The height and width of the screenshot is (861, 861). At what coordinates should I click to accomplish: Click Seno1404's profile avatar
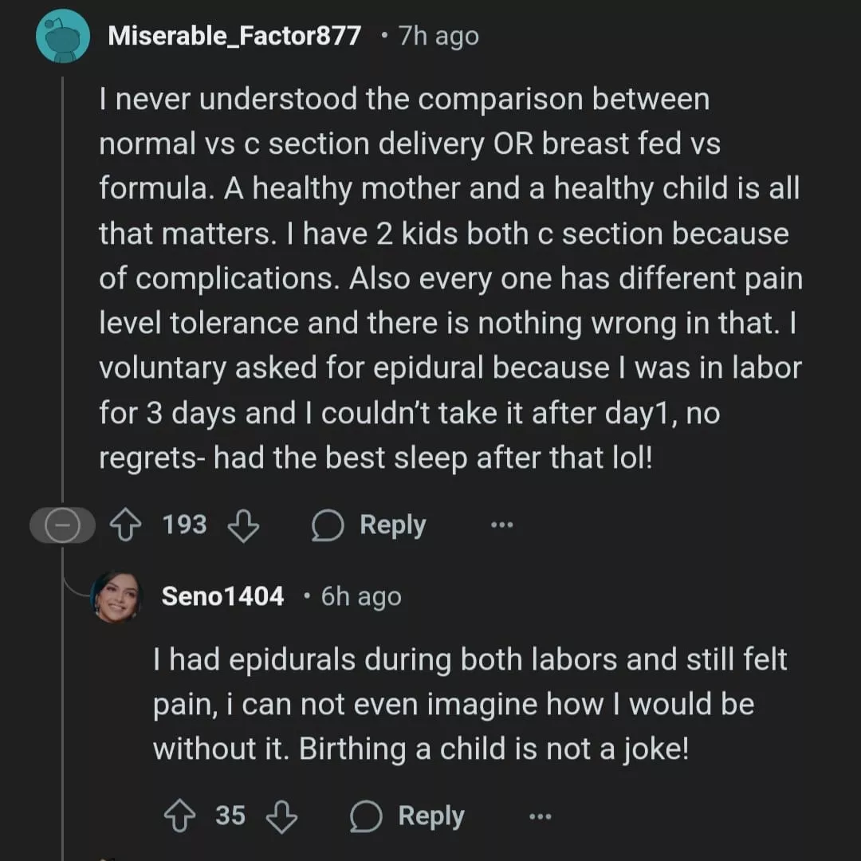click(116, 596)
